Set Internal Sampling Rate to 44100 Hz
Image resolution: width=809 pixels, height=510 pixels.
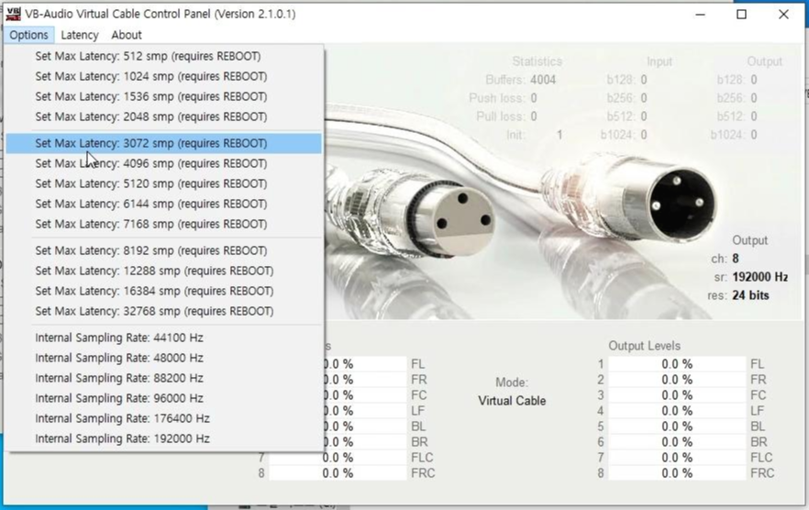point(163,338)
